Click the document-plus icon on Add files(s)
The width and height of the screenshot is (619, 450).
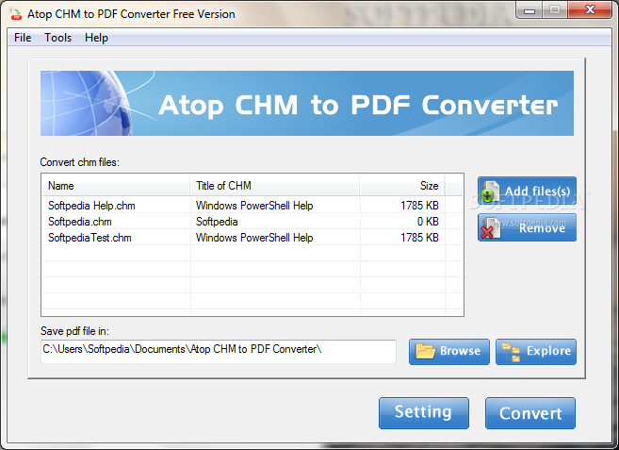490,192
